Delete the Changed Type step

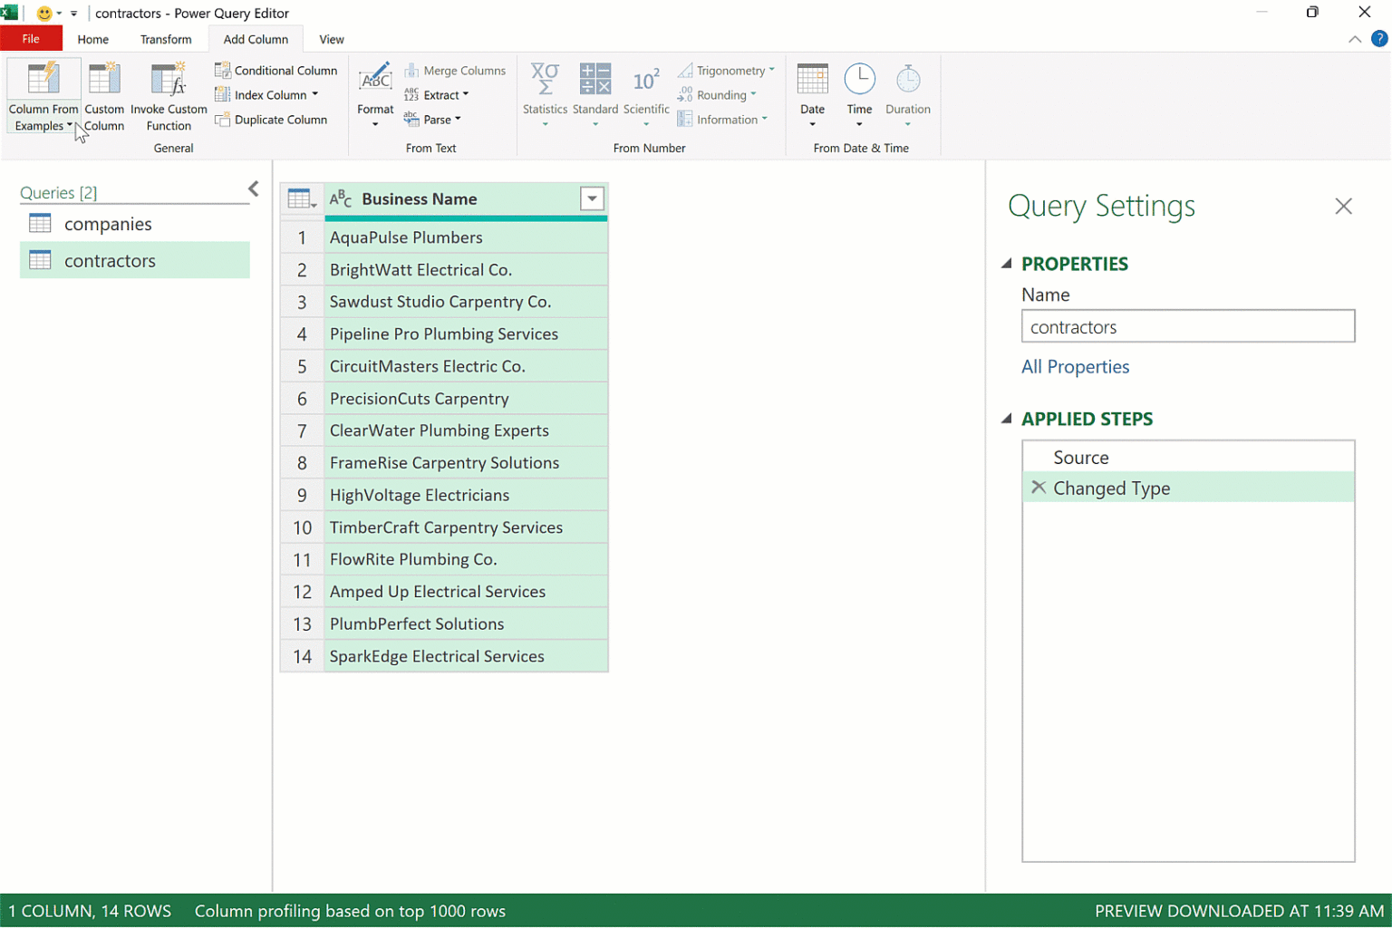[1039, 488]
